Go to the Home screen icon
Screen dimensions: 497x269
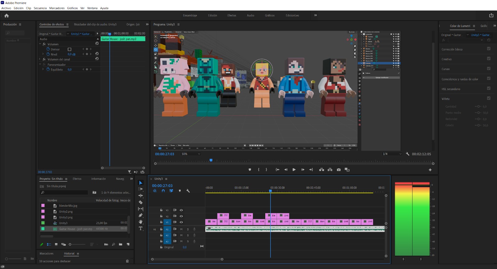[x=7, y=15]
